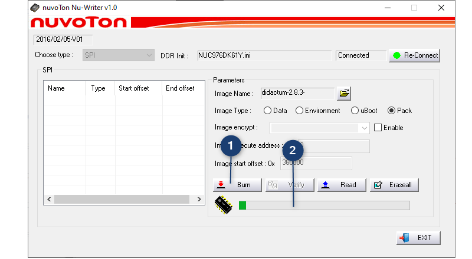Click the Nu-Writer title bar icon
Viewport: 472px width, 259px height.
click(x=35, y=8)
